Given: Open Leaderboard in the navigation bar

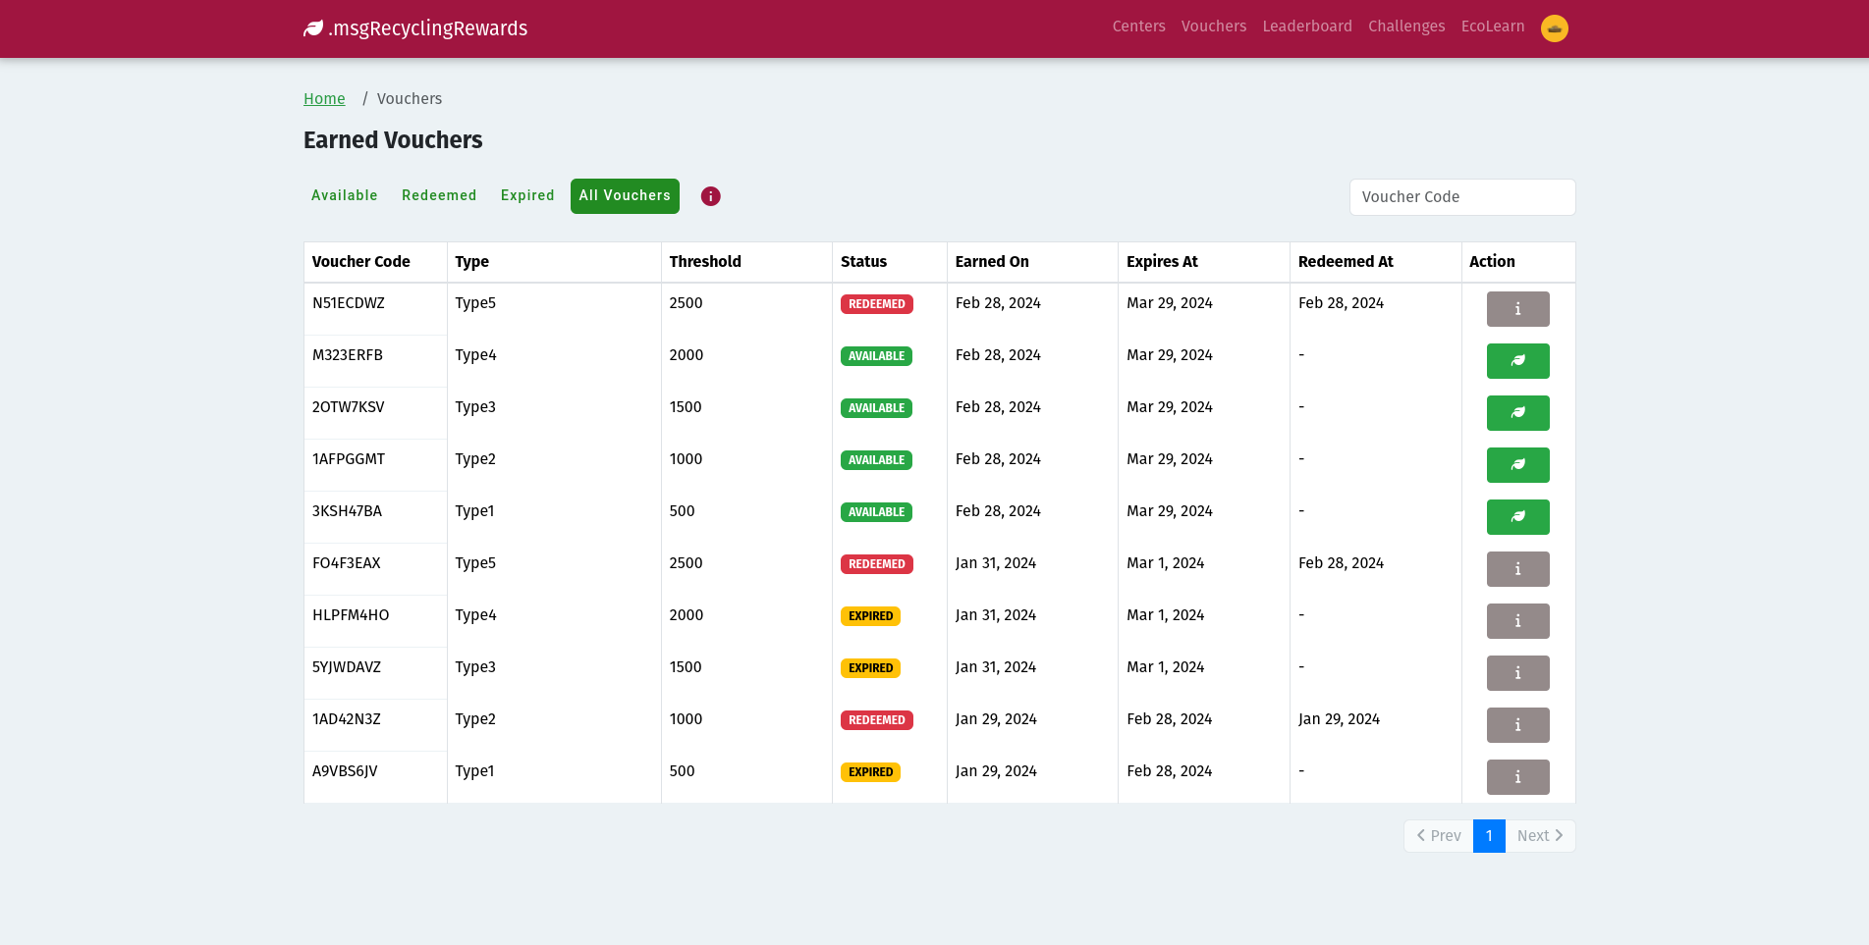Looking at the screenshot, I should (1307, 26).
